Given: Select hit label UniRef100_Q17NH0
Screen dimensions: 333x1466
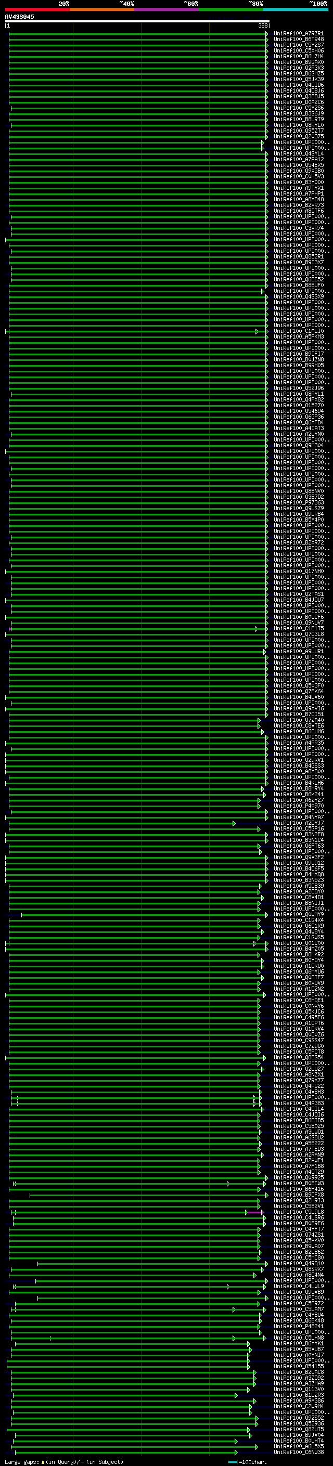Looking at the screenshot, I should pyautogui.click(x=298, y=572).
